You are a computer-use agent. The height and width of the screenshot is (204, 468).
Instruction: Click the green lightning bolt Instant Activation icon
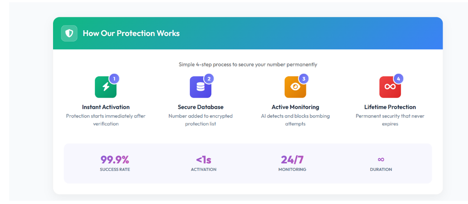(x=106, y=87)
